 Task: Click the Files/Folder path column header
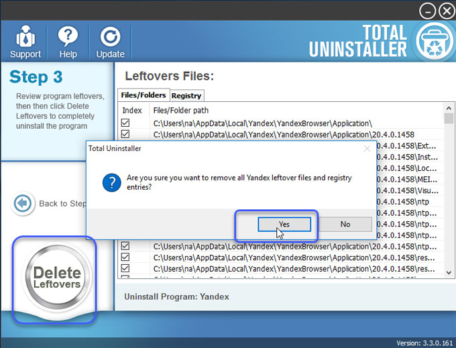point(181,111)
